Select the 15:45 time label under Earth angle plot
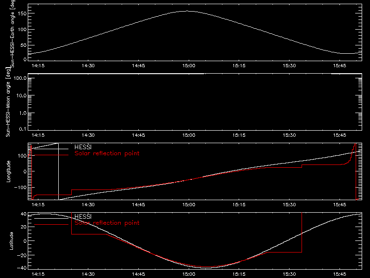This screenshot has width=370, height=278. (339, 65)
